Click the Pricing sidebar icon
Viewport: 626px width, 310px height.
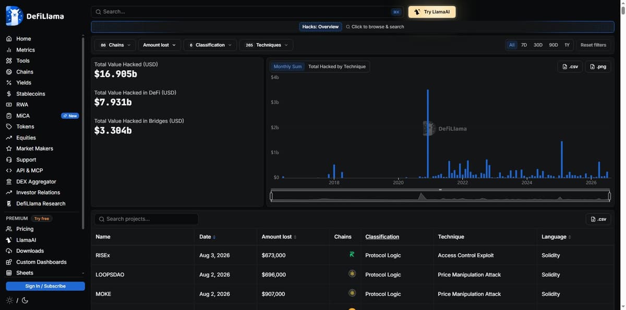[9, 229]
